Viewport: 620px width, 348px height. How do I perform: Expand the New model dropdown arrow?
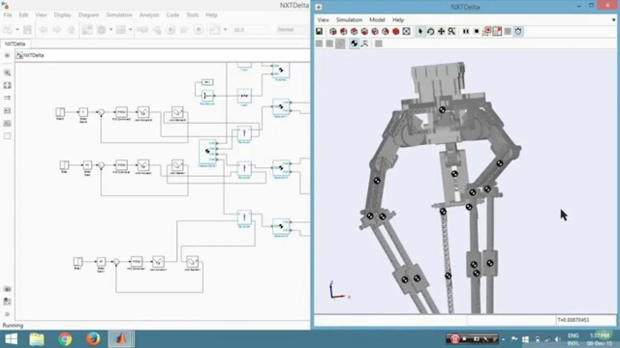click(17, 30)
